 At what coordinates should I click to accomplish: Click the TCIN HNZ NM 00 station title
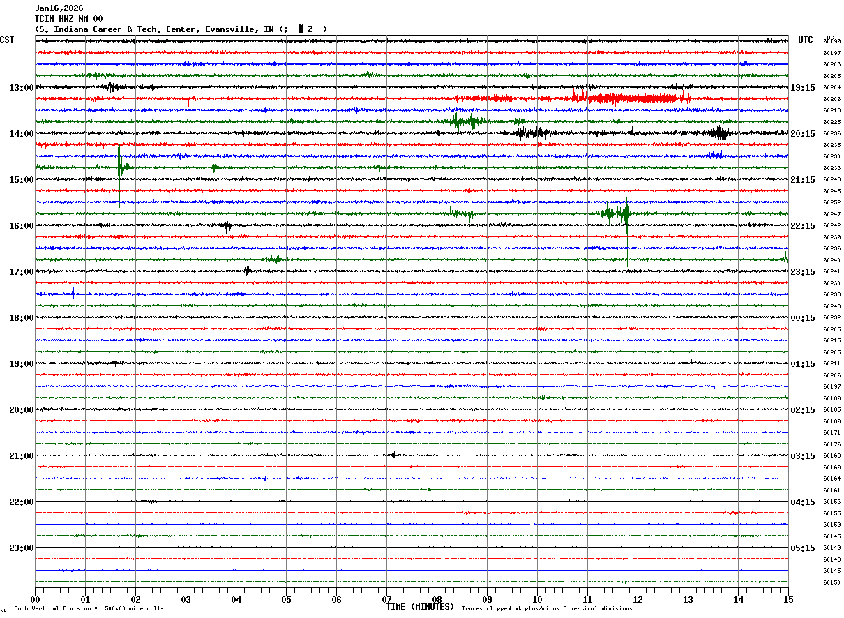coord(69,19)
